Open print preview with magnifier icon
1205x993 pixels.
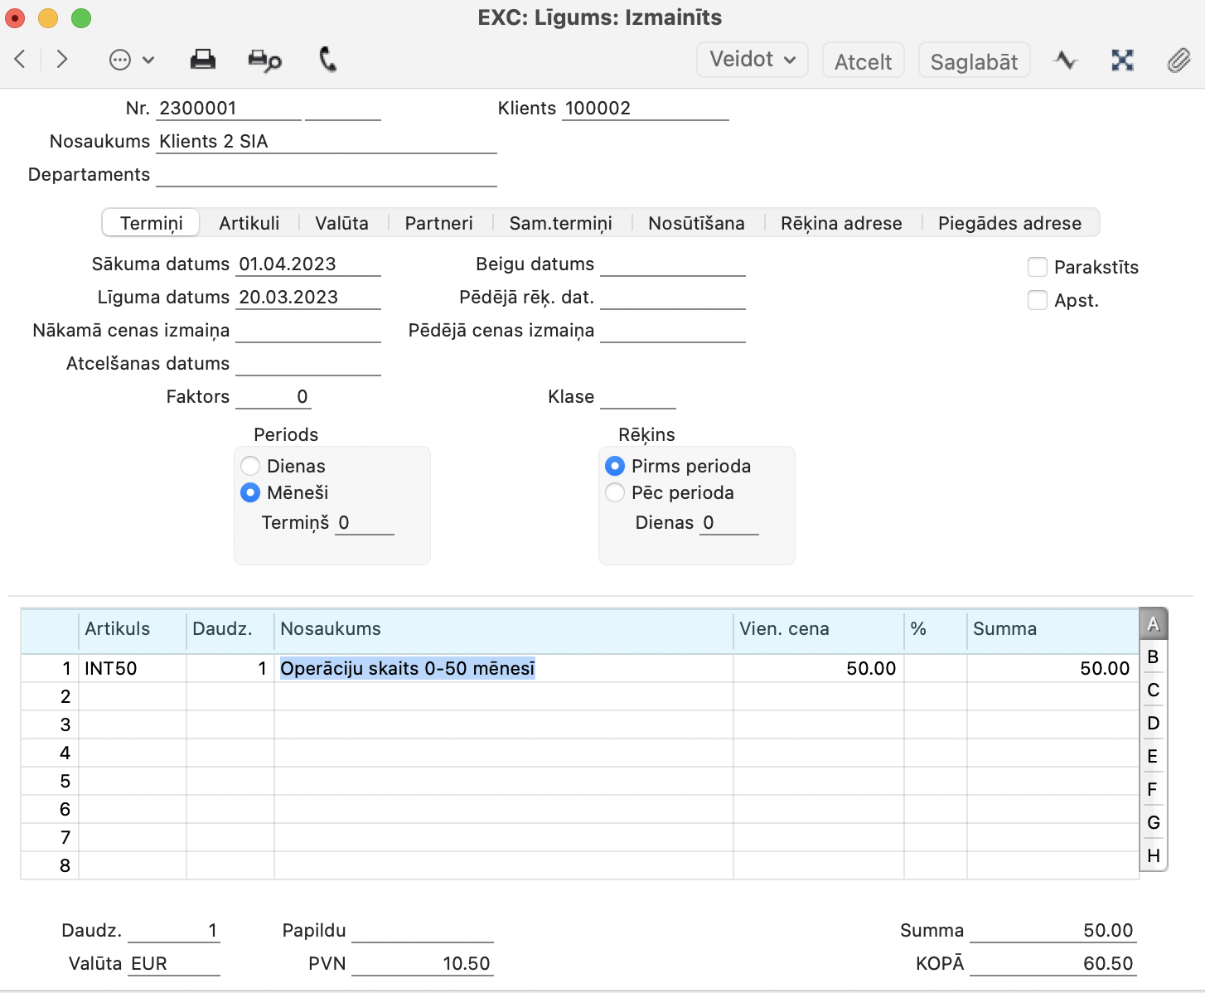[264, 61]
